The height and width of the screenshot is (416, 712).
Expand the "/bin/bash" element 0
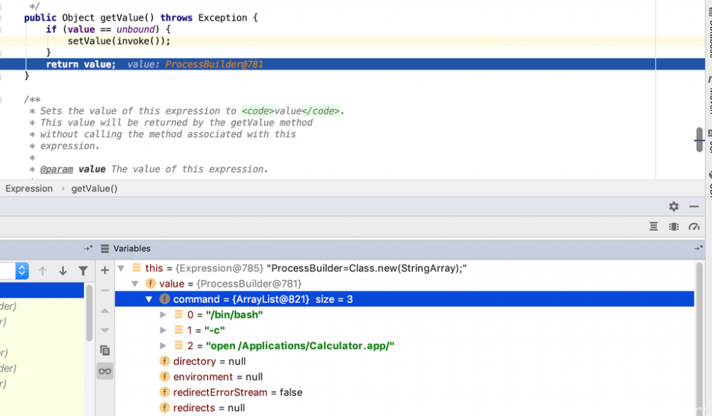pos(163,315)
